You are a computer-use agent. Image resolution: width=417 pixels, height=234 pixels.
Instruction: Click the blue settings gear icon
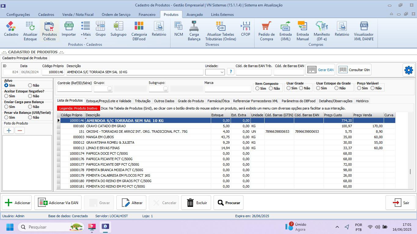[408, 70]
